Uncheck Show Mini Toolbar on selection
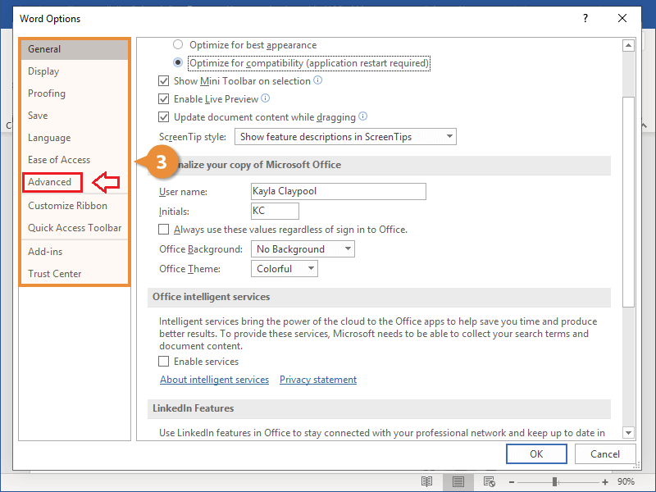The image size is (656, 492). click(x=163, y=80)
